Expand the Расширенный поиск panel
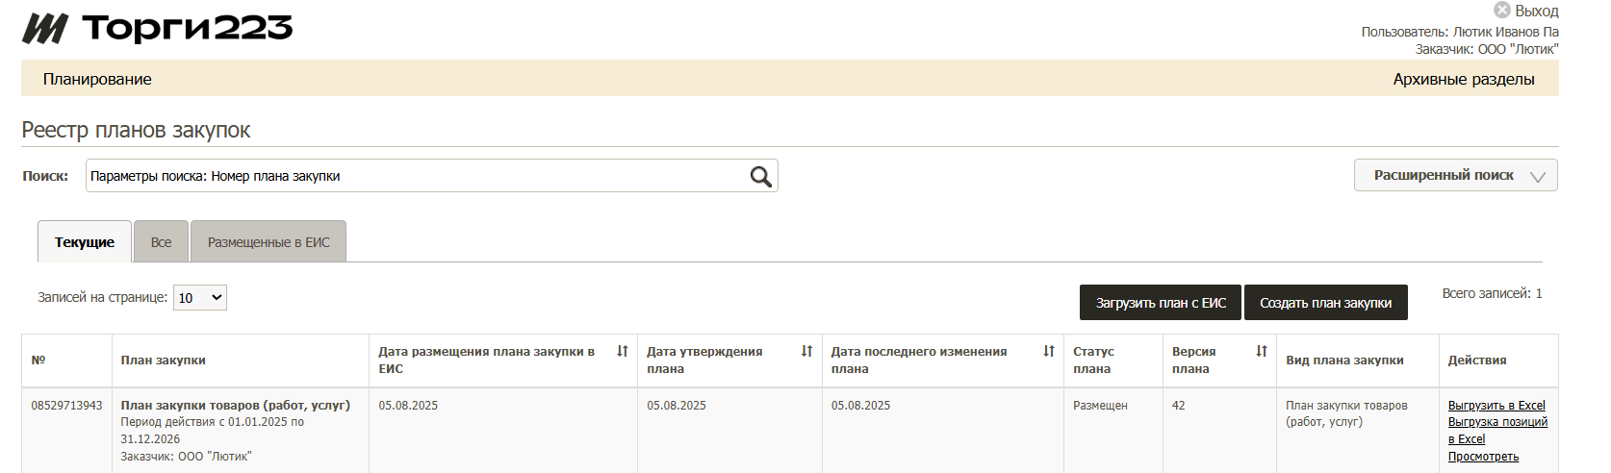 [1455, 176]
